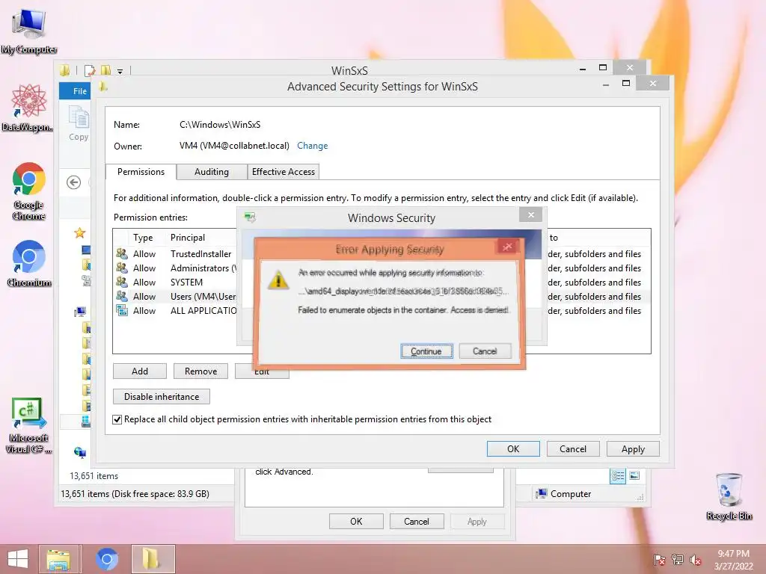Sort by the Type column header
The height and width of the screenshot is (574, 766).
(143, 238)
